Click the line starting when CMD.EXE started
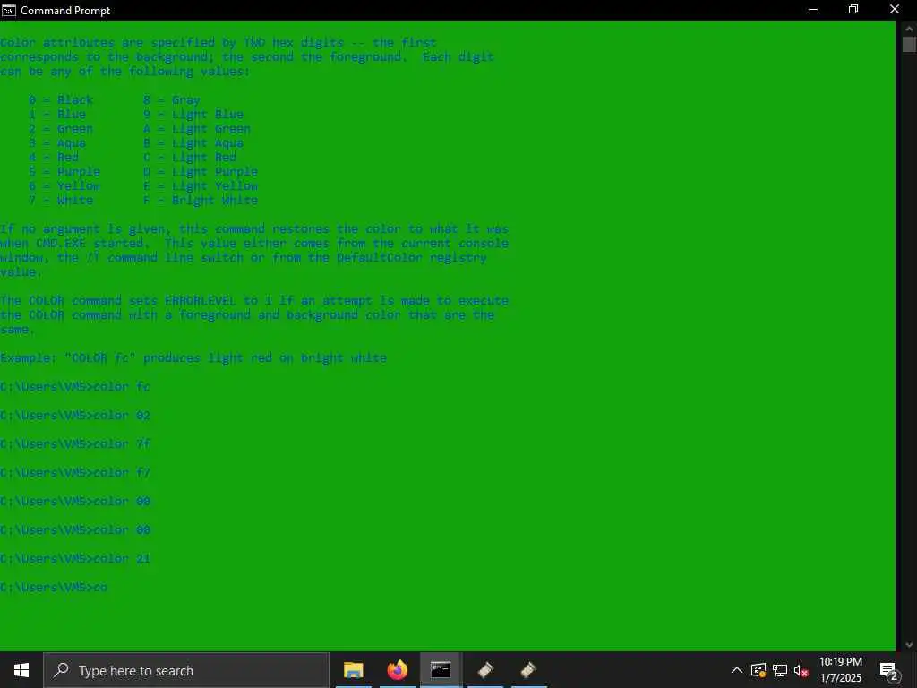Viewport: 917px width, 688px height. point(254,243)
